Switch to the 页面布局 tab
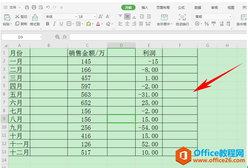 click(163, 8)
